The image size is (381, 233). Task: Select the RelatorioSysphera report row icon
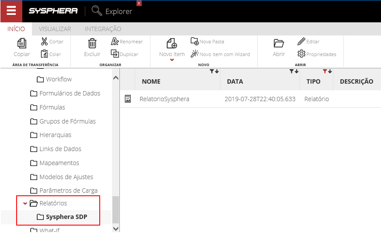(128, 99)
